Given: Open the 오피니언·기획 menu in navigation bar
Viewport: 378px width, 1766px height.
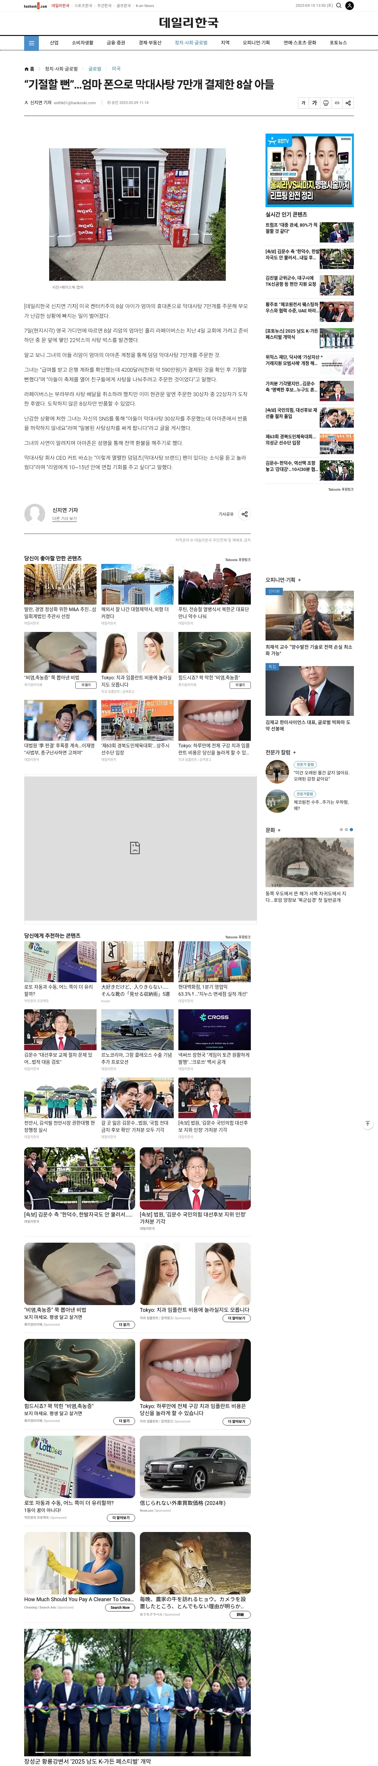Looking at the screenshot, I should (257, 42).
